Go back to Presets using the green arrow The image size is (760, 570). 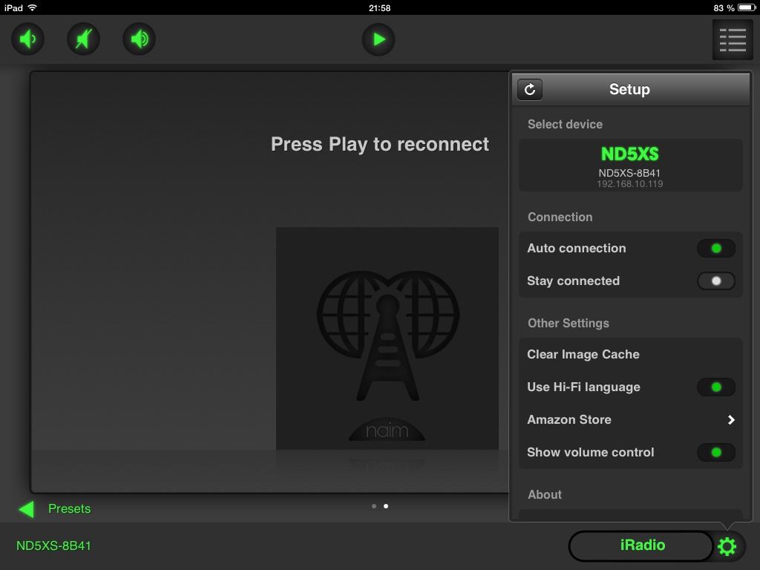[26, 509]
